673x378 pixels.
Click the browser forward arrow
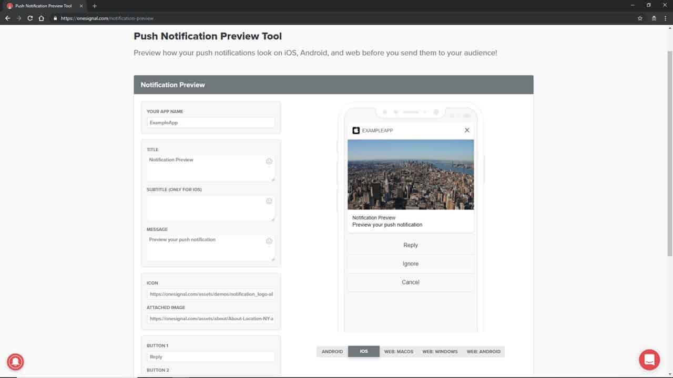coord(19,18)
